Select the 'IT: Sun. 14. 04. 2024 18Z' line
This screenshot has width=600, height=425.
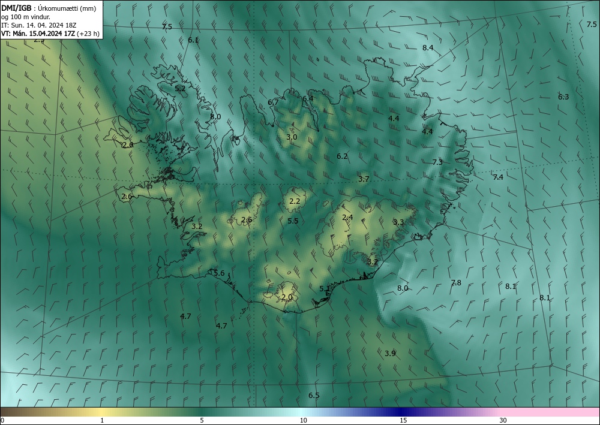click(38, 25)
